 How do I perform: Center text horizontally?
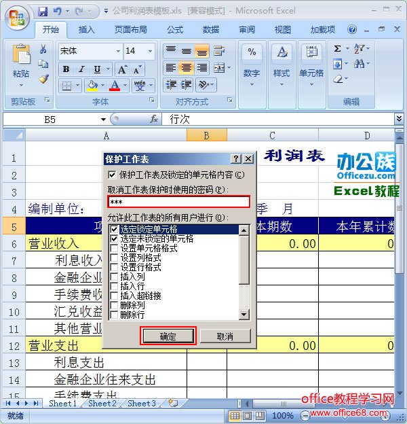[x=187, y=67]
